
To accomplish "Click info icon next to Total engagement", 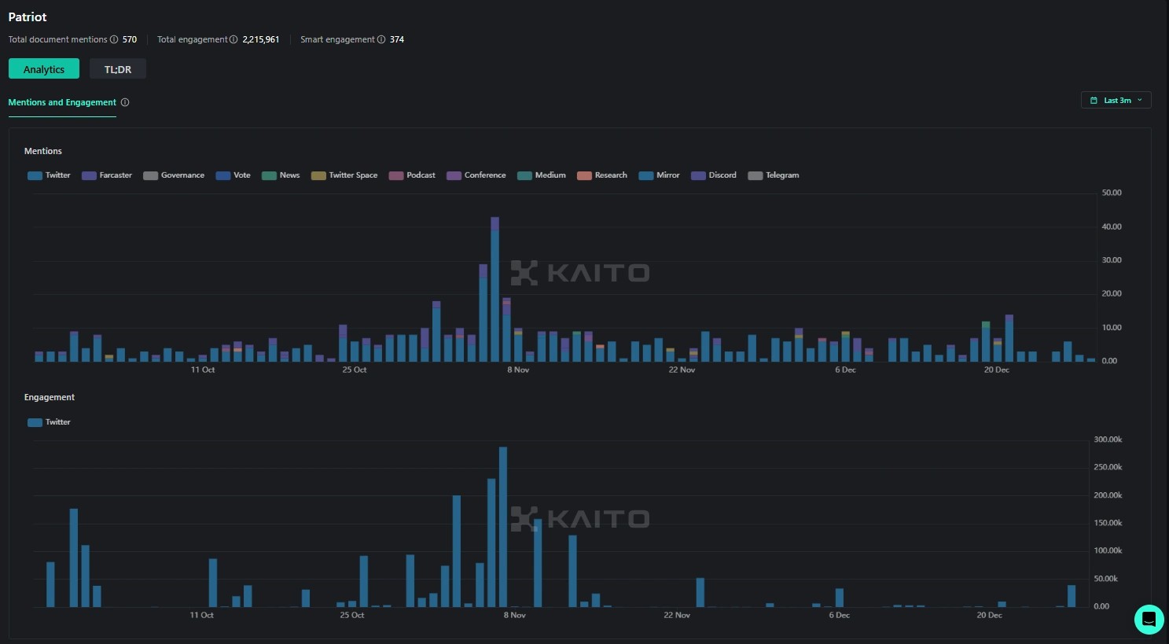I will point(233,39).
